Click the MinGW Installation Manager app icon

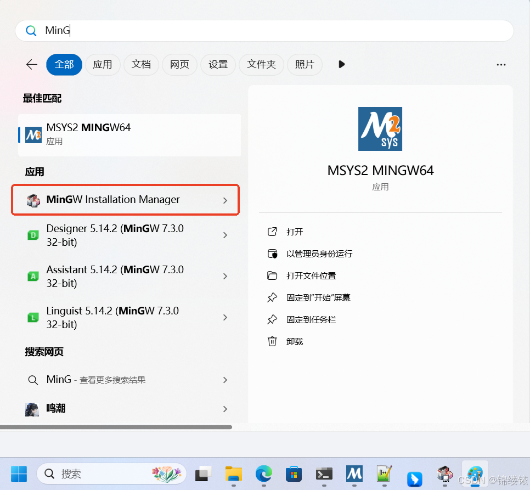33,200
